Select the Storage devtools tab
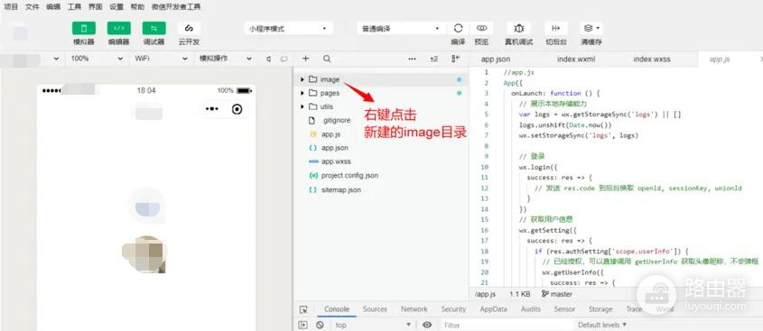Image resolution: width=763 pixels, height=331 pixels. pos(600,309)
